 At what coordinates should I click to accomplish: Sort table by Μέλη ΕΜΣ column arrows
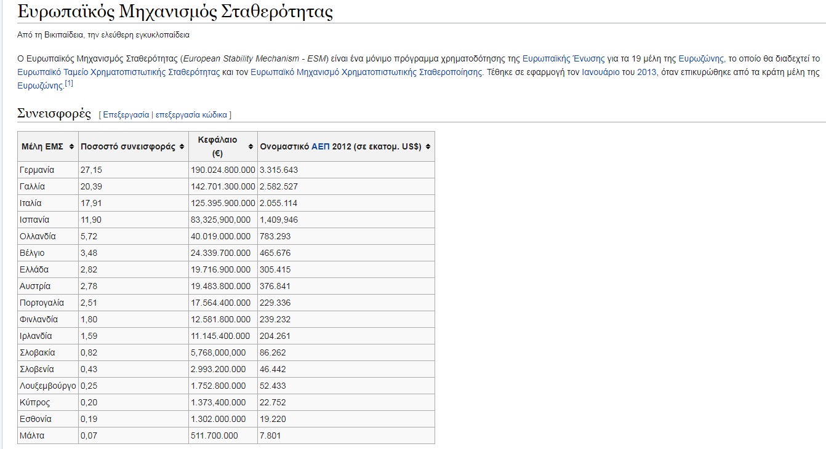coord(72,147)
